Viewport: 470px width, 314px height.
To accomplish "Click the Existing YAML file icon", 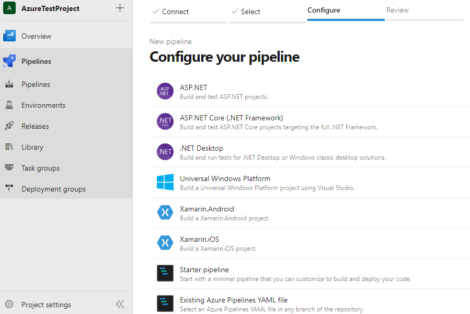I will 165,304.
